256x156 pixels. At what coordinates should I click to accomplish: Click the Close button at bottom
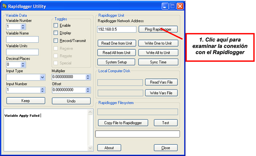click(165, 148)
